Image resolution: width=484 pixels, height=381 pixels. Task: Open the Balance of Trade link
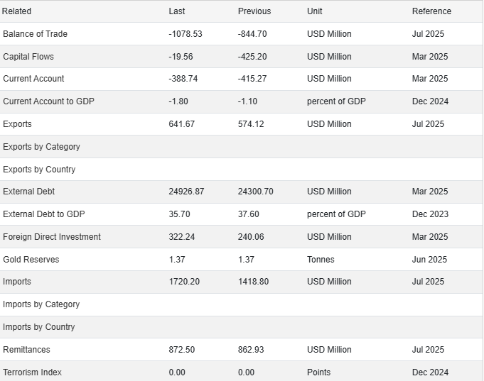pos(36,34)
